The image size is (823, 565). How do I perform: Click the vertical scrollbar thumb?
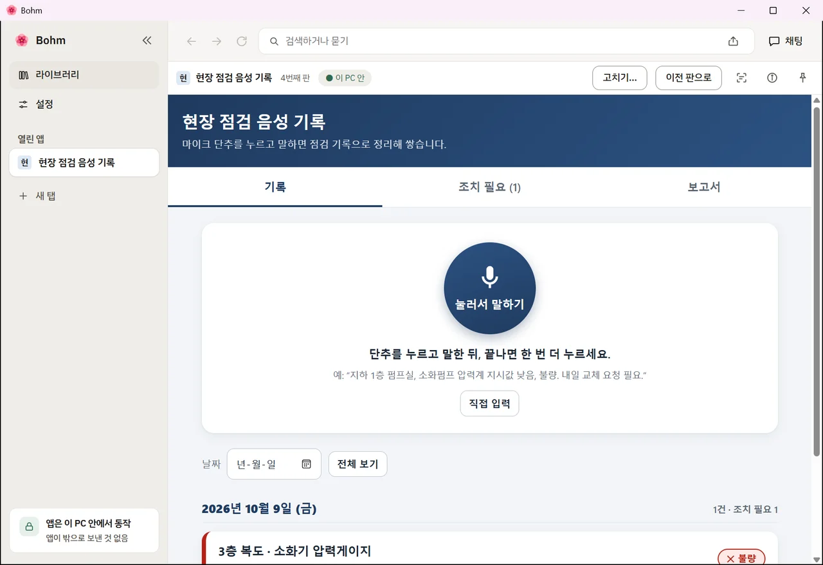817,281
